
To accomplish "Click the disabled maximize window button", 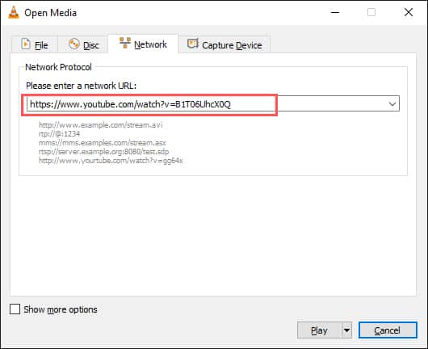I will point(371,12).
